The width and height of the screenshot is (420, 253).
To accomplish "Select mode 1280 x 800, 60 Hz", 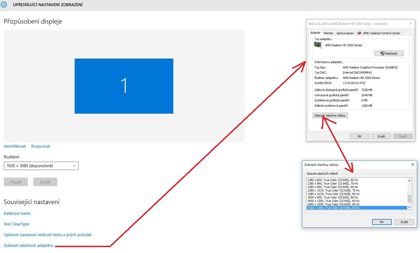I will (357, 180).
